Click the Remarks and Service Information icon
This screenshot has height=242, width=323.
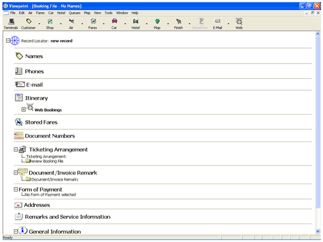click(19, 217)
